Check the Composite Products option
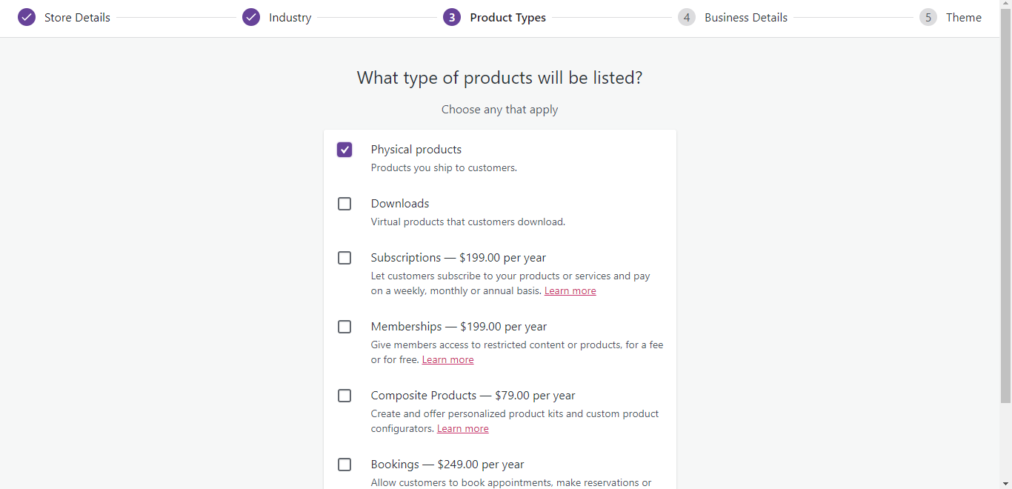 click(x=344, y=396)
